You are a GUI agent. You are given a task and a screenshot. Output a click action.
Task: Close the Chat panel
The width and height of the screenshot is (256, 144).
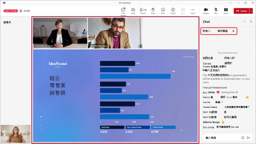coord(251,21)
